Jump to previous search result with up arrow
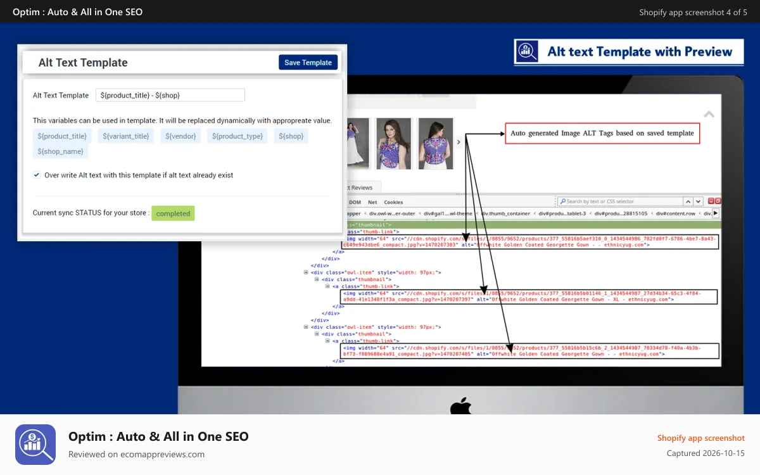 (x=688, y=201)
